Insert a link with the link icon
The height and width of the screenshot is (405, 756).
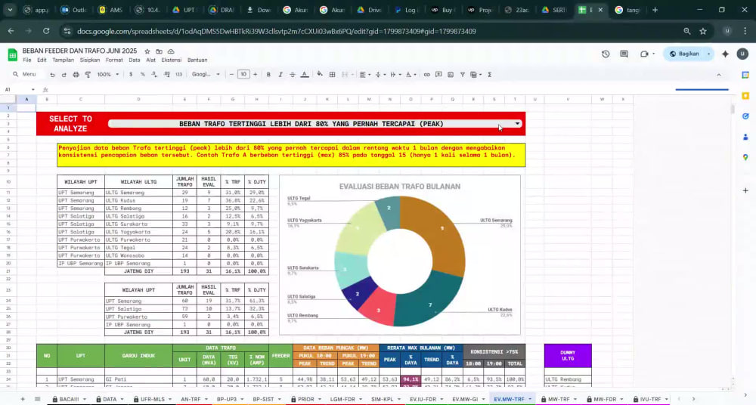pos(426,75)
